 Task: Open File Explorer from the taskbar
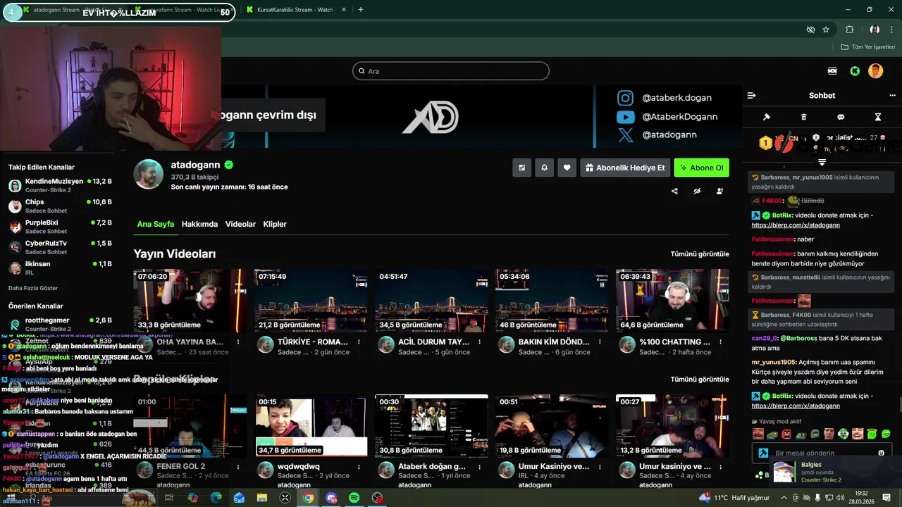(x=262, y=498)
